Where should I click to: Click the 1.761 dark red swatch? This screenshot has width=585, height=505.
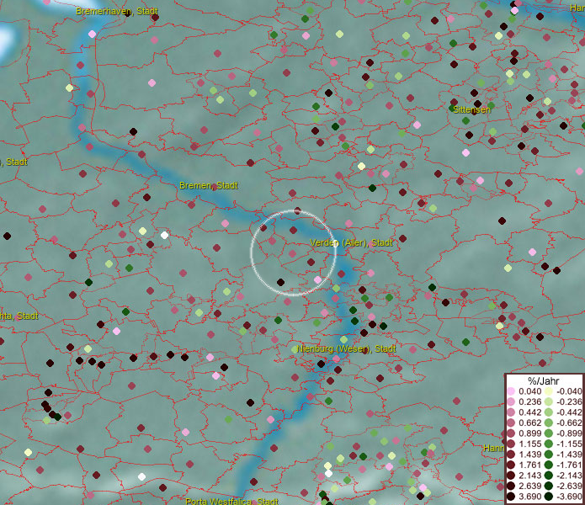(511, 465)
